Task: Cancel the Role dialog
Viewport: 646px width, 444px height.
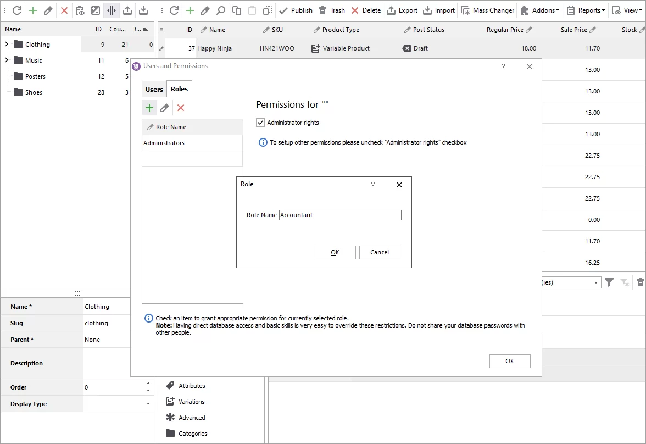Action: click(x=380, y=252)
